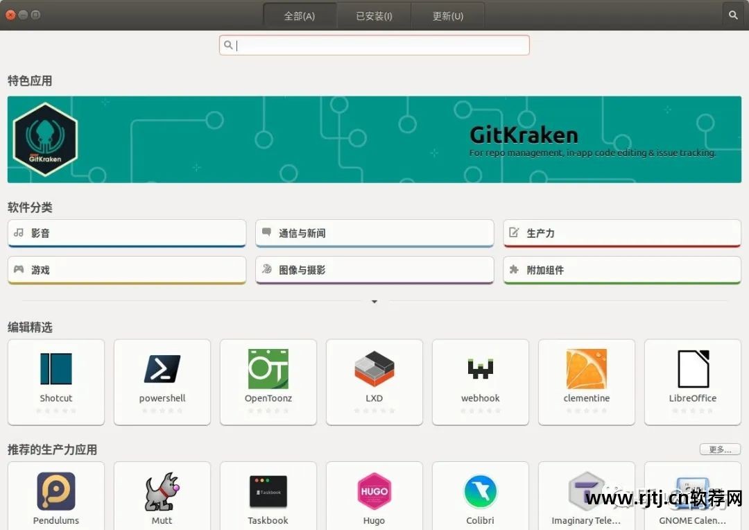Click the LibreOffice document icon
The image size is (749, 530).
(693, 368)
